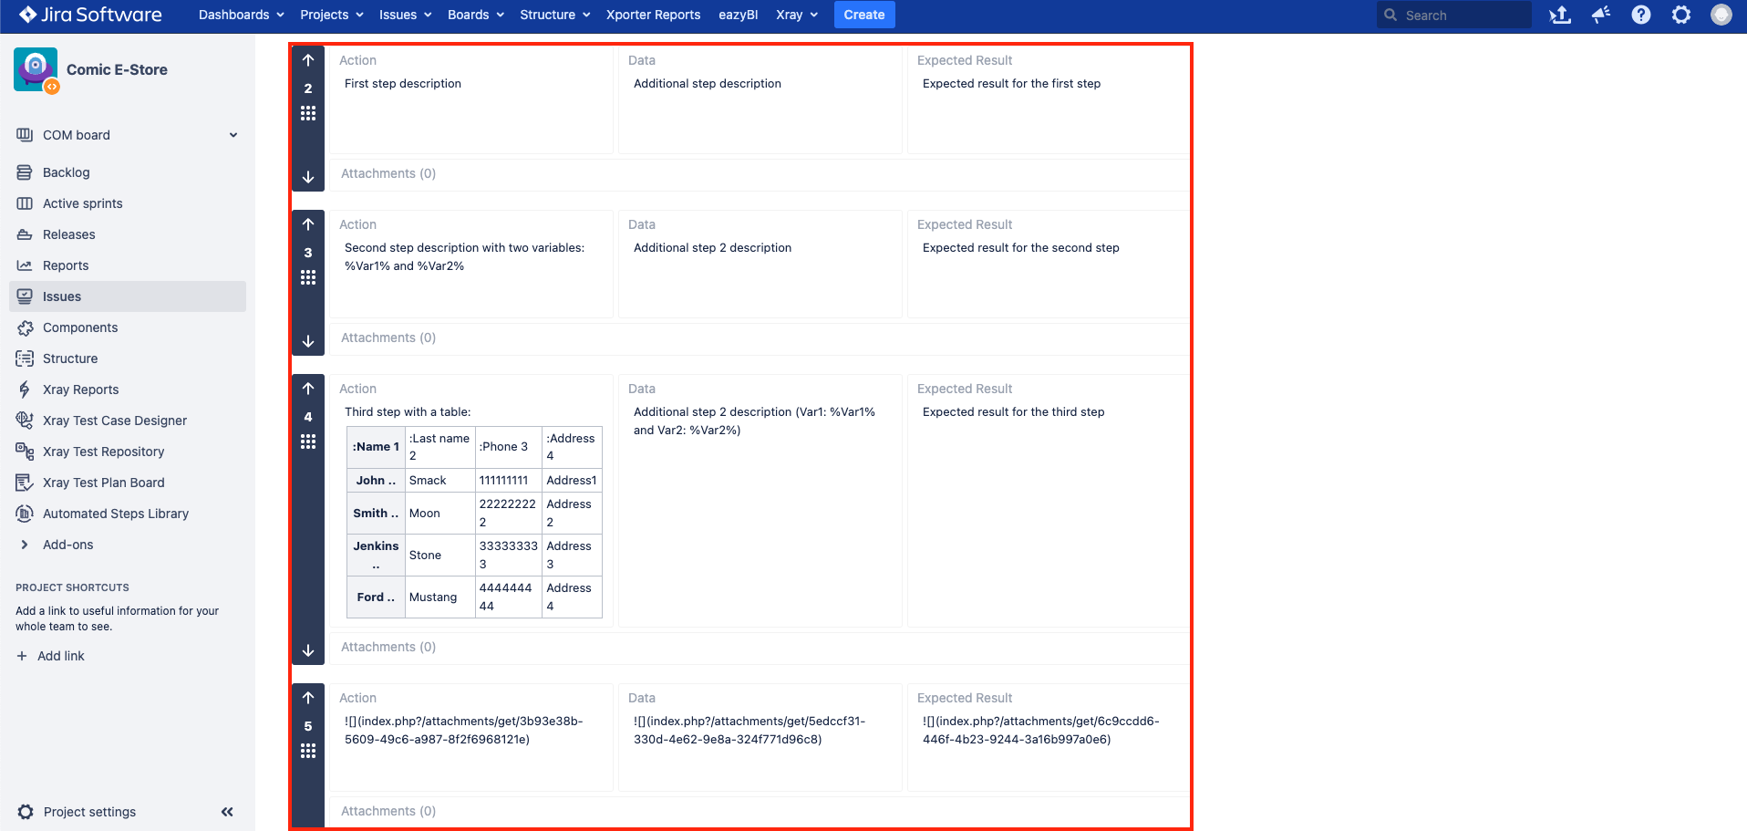
Task: Open Xporter Reports in header
Action: coord(653,15)
